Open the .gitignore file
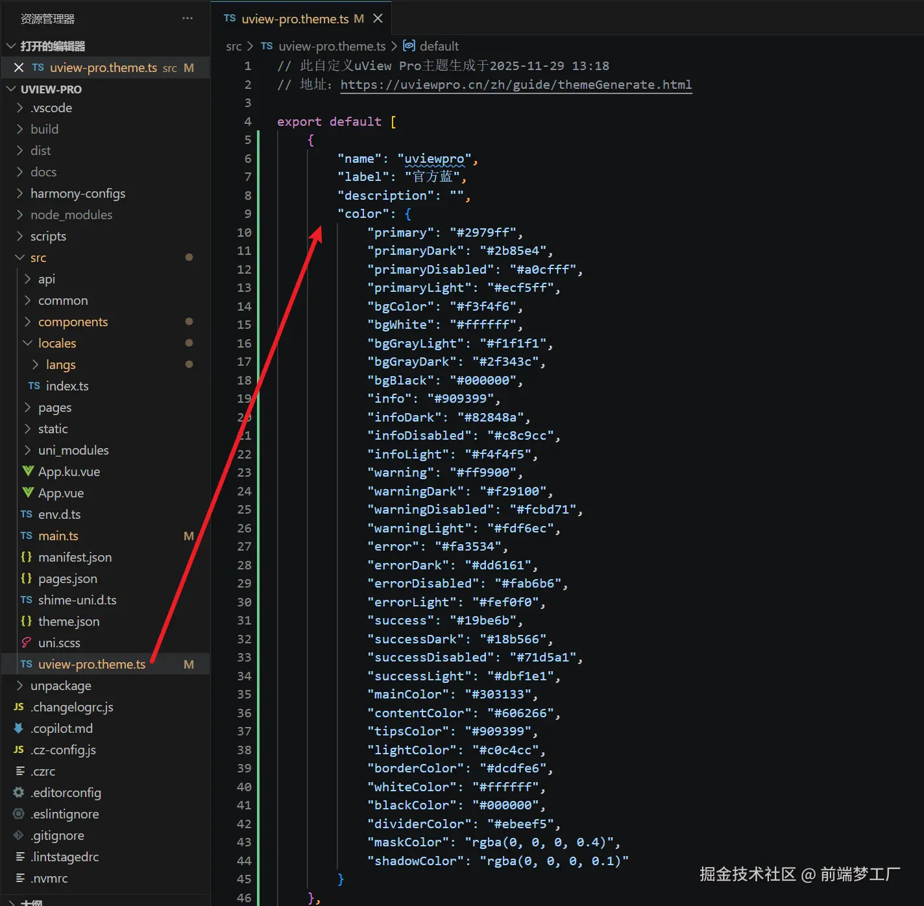The width and height of the screenshot is (924, 906). [105, 835]
